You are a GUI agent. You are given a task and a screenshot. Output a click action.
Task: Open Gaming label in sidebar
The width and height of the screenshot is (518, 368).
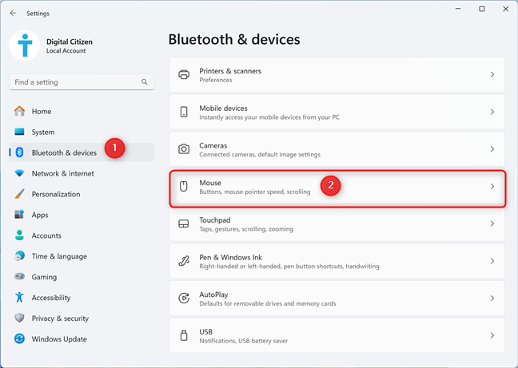pyautogui.click(x=44, y=277)
